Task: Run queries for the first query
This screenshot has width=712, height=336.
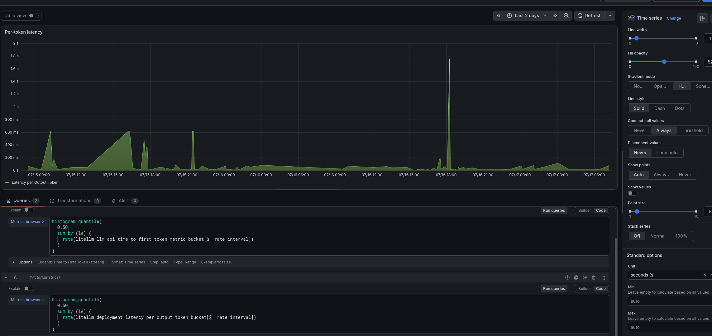Action: pyautogui.click(x=554, y=211)
